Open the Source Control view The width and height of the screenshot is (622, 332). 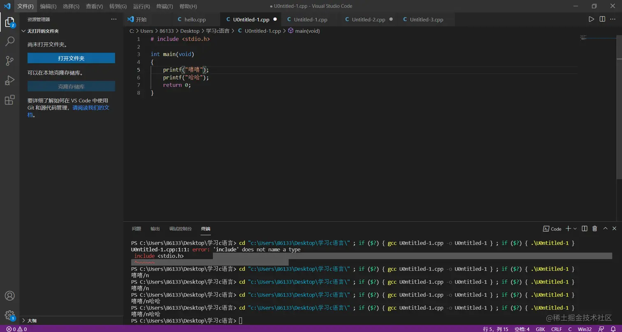click(x=9, y=61)
